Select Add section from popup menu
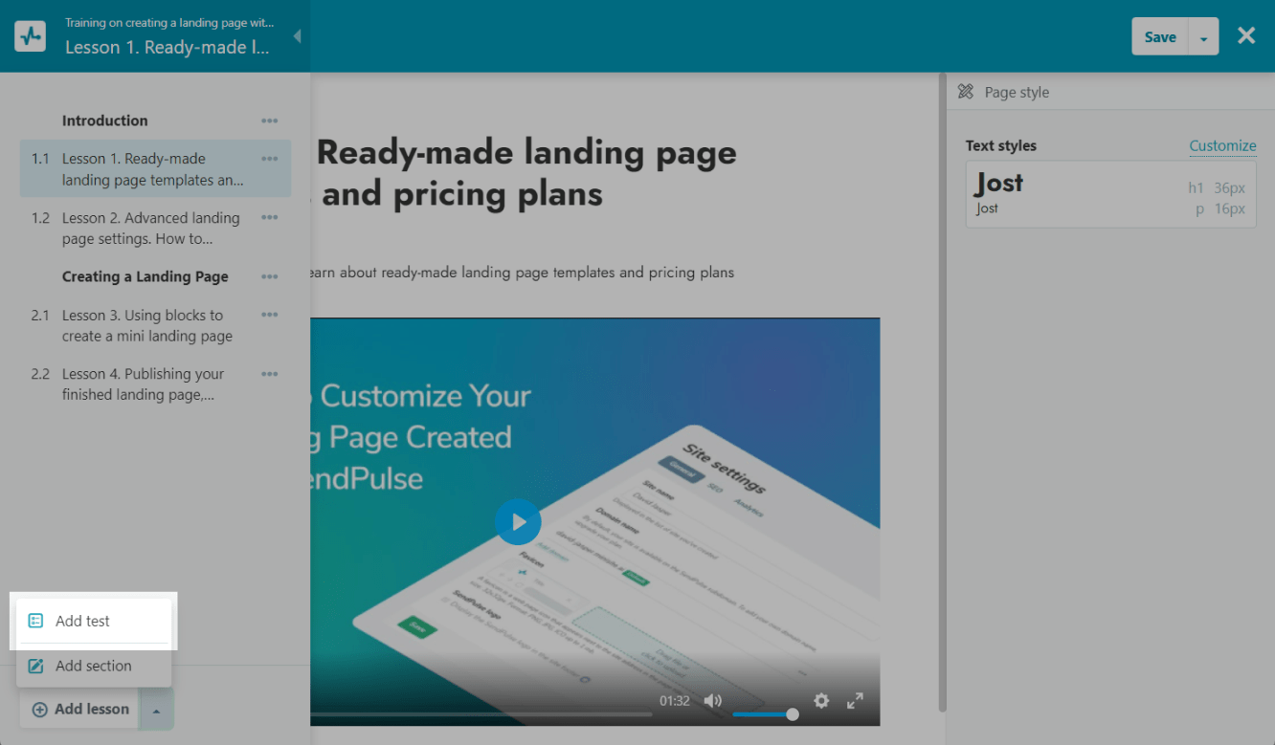Image resolution: width=1275 pixels, height=745 pixels. click(x=93, y=666)
